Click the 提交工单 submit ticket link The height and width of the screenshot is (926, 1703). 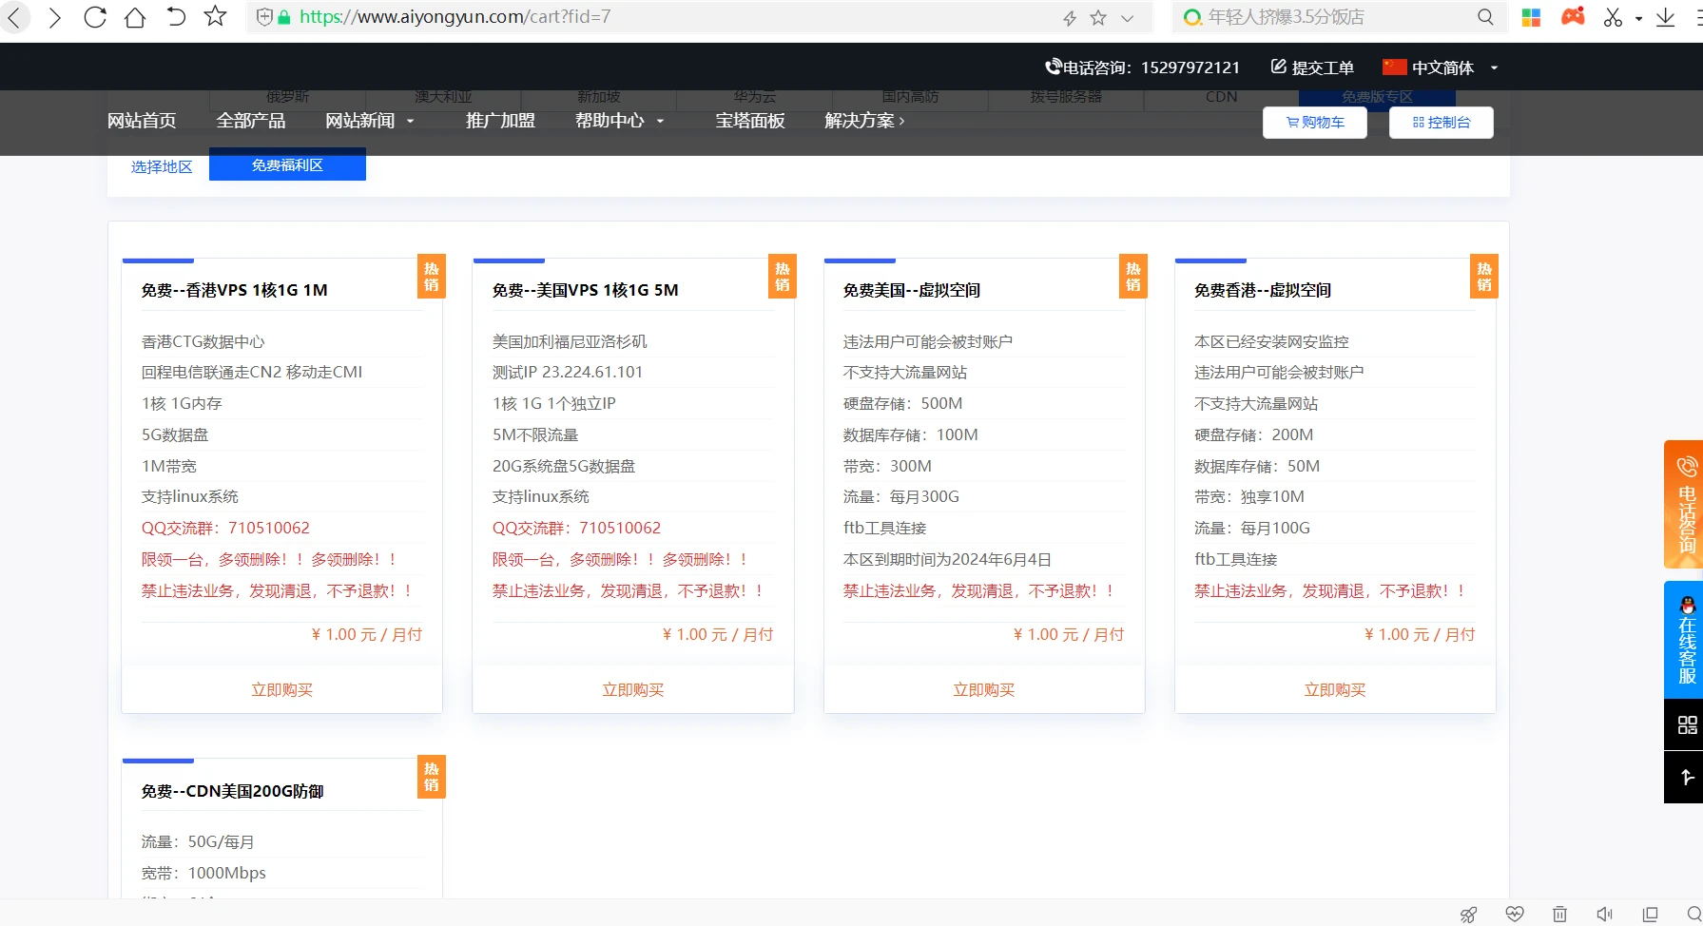1312,68
